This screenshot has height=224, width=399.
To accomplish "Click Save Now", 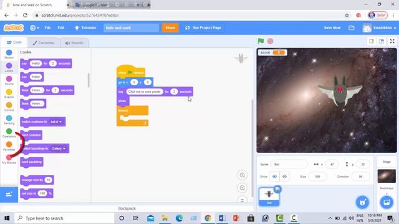I will pyautogui.click(x=332, y=27).
